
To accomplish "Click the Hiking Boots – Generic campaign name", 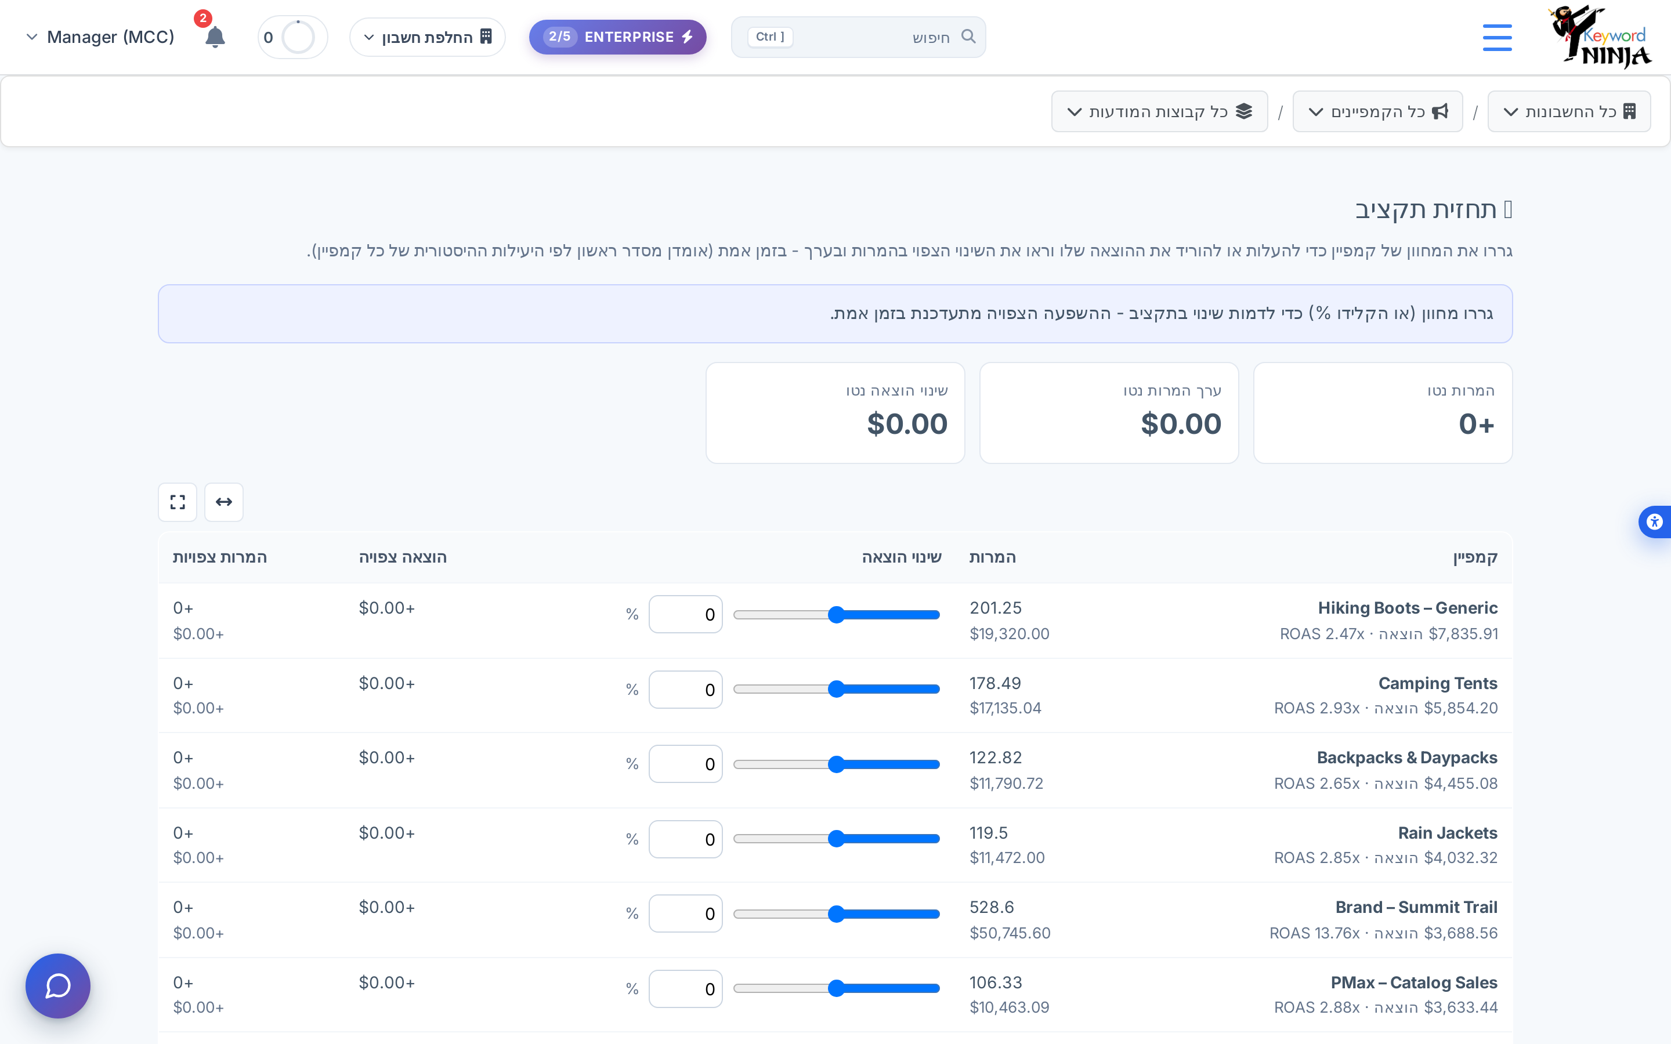I will [x=1407, y=608].
